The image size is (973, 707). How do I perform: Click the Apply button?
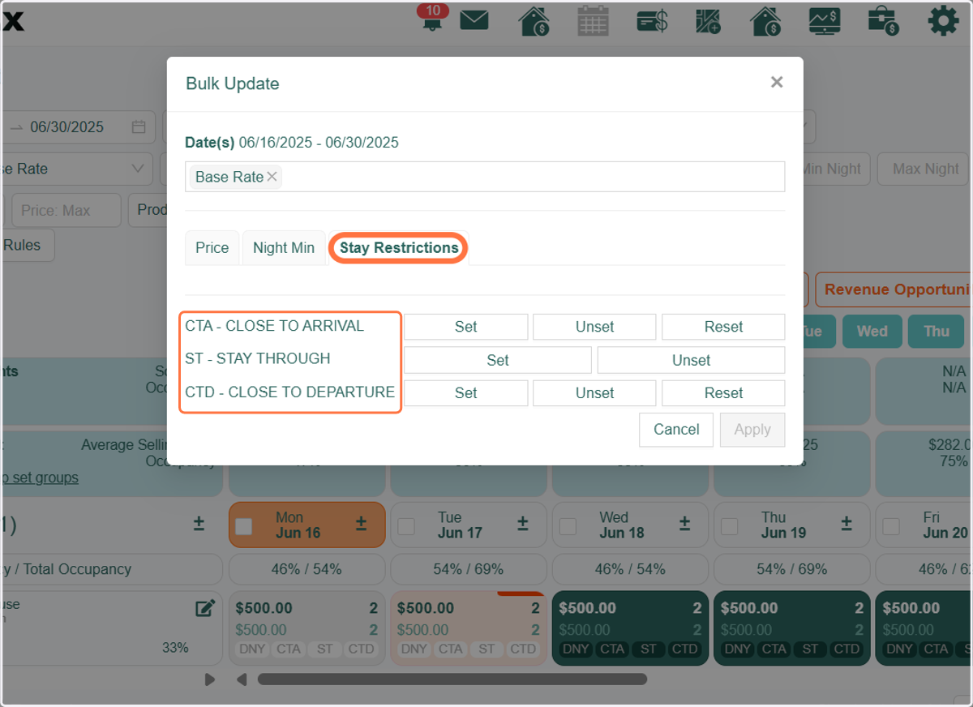click(x=752, y=430)
